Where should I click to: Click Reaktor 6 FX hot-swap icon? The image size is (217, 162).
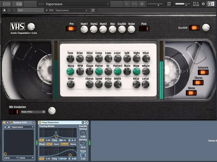click(33, 122)
